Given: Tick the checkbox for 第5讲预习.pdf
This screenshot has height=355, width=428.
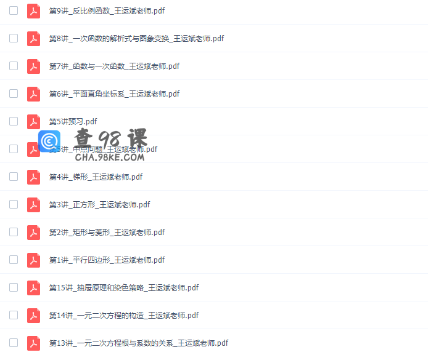Looking at the screenshot, I should pyautogui.click(x=14, y=121).
